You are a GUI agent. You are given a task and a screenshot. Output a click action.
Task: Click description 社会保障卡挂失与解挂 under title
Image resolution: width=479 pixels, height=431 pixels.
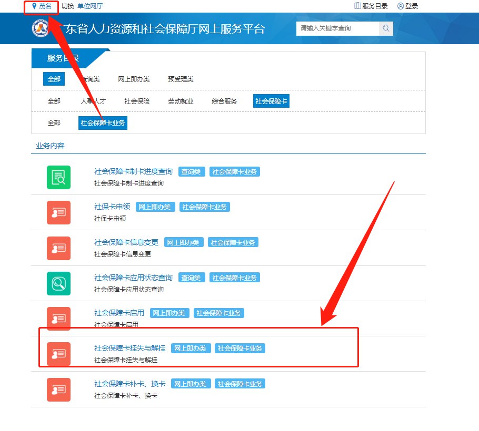[x=126, y=360]
